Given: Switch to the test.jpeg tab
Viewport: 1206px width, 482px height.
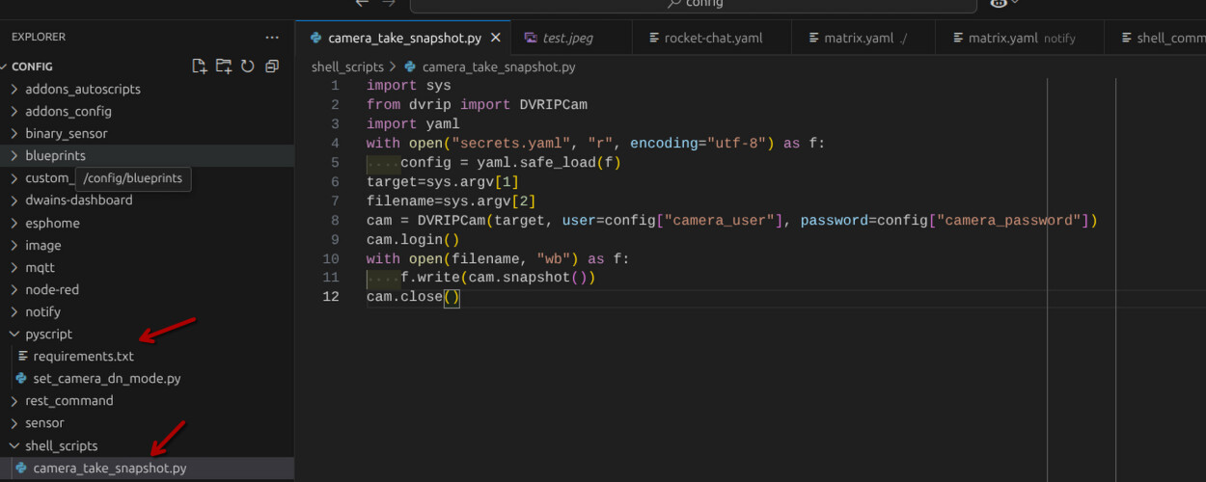Looking at the screenshot, I should click(x=567, y=38).
